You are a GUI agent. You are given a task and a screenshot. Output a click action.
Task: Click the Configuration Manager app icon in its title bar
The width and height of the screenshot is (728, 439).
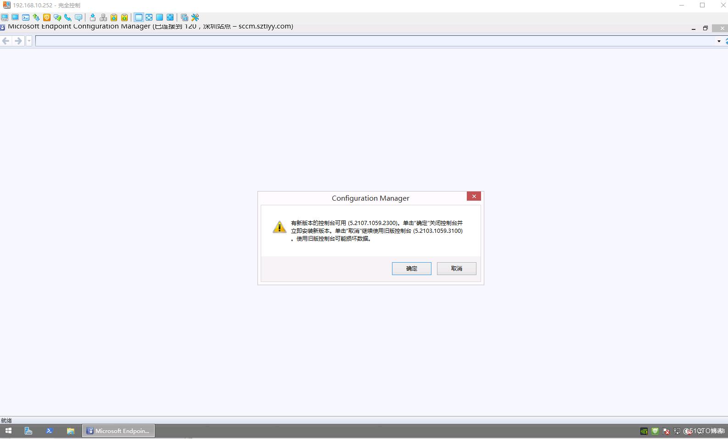[x=2, y=27]
